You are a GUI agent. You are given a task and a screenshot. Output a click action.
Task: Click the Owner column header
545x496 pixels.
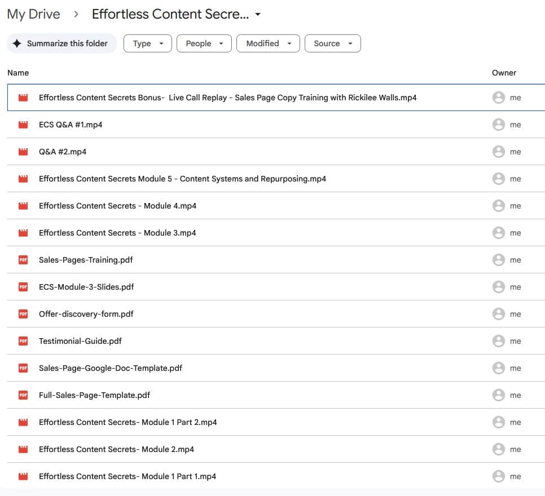pyautogui.click(x=504, y=73)
